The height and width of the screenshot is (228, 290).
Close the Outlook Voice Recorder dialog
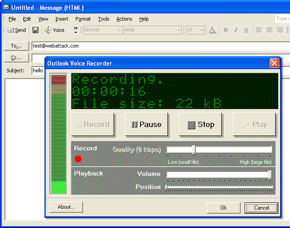[274, 63]
